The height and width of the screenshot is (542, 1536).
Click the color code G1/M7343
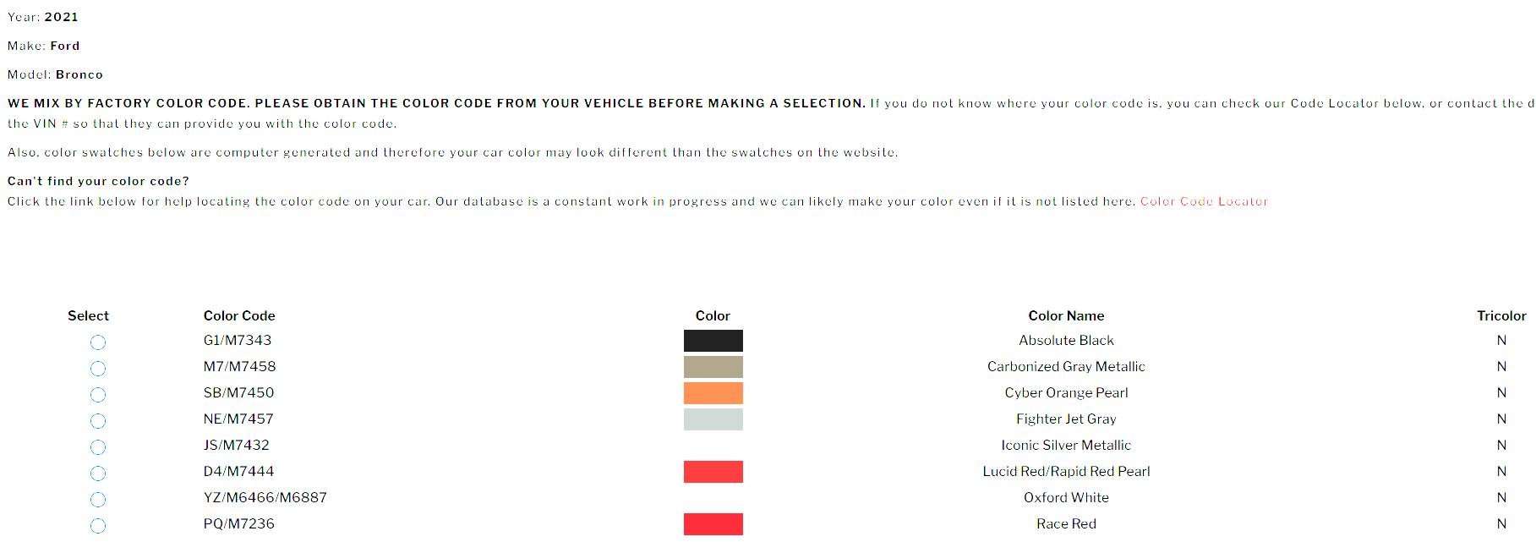(239, 340)
